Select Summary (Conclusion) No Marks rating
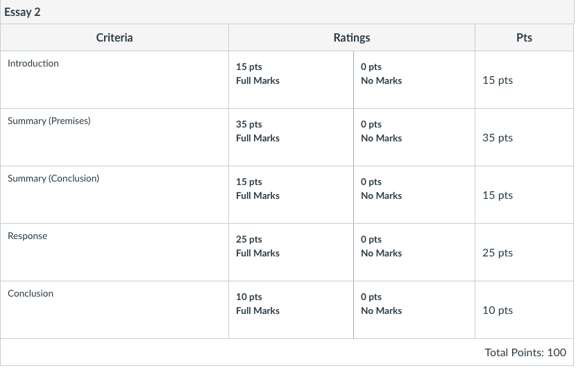This screenshot has width=576, height=368. point(414,195)
